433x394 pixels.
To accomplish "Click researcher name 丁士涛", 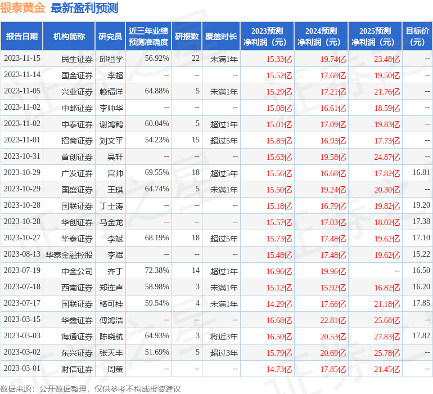I will coord(111,205).
